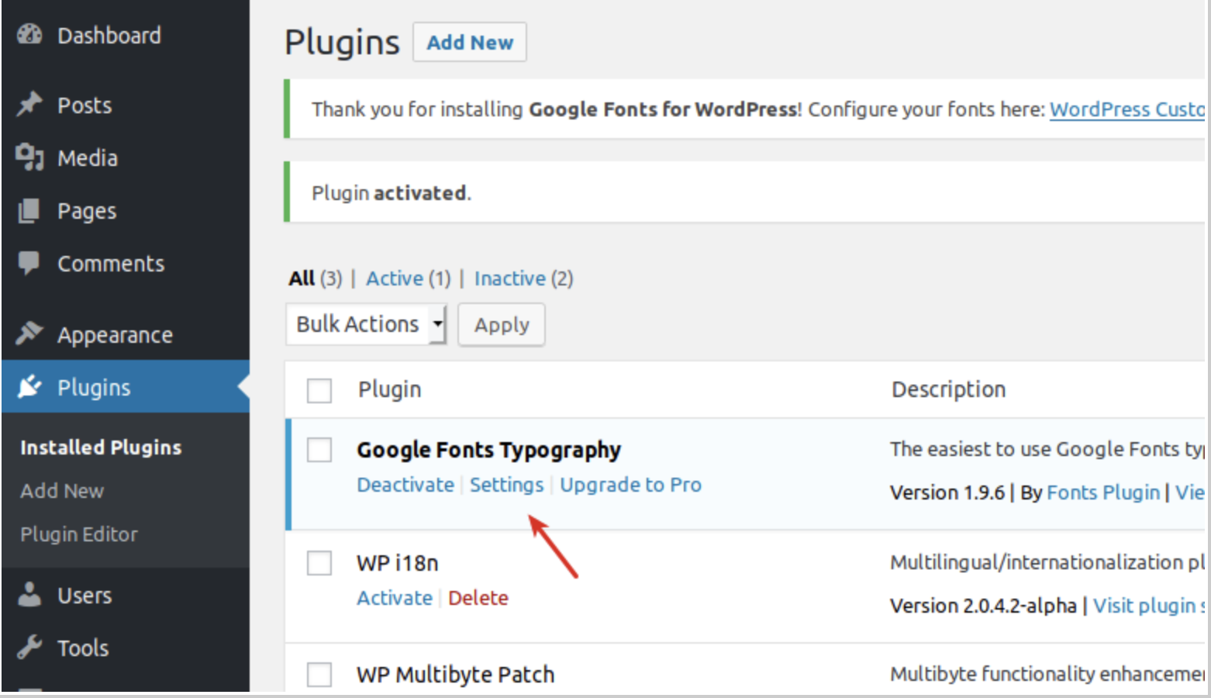This screenshot has width=1211, height=698.
Task: Go to the Media section
Action: click(126, 157)
